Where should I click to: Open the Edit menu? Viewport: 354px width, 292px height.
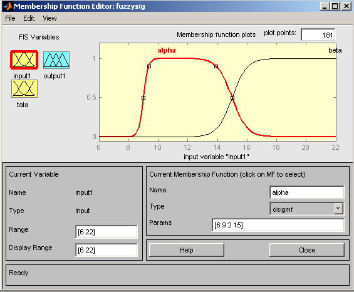pyautogui.click(x=29, y=18)
